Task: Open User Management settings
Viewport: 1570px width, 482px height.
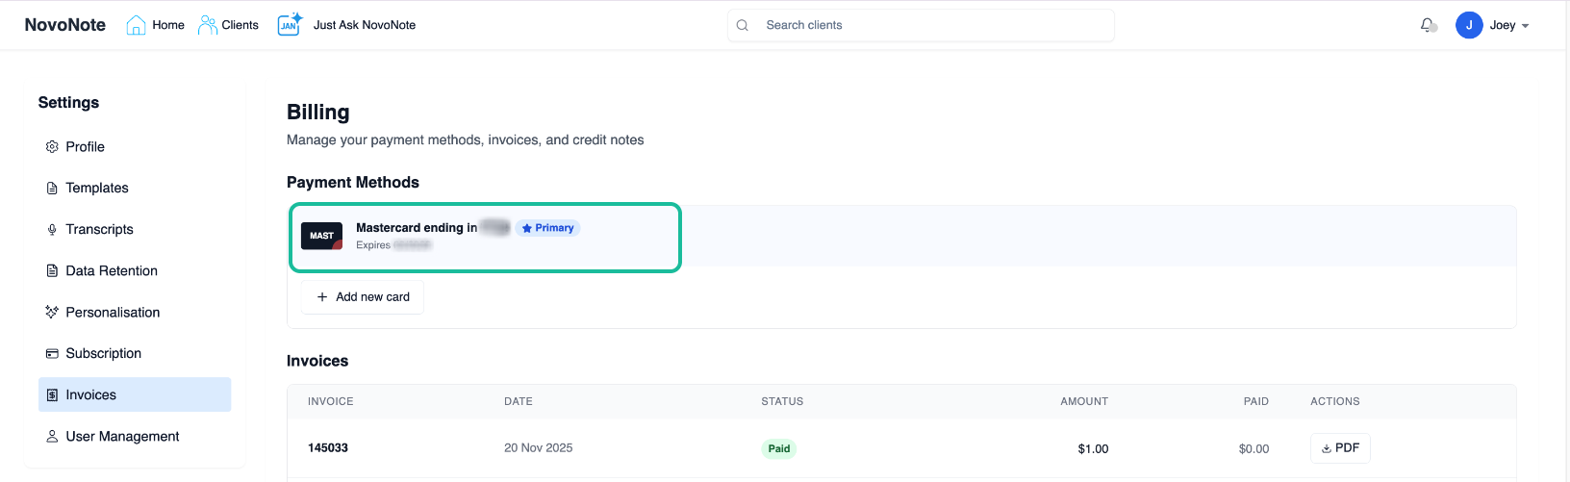Action: coord(122,436)
